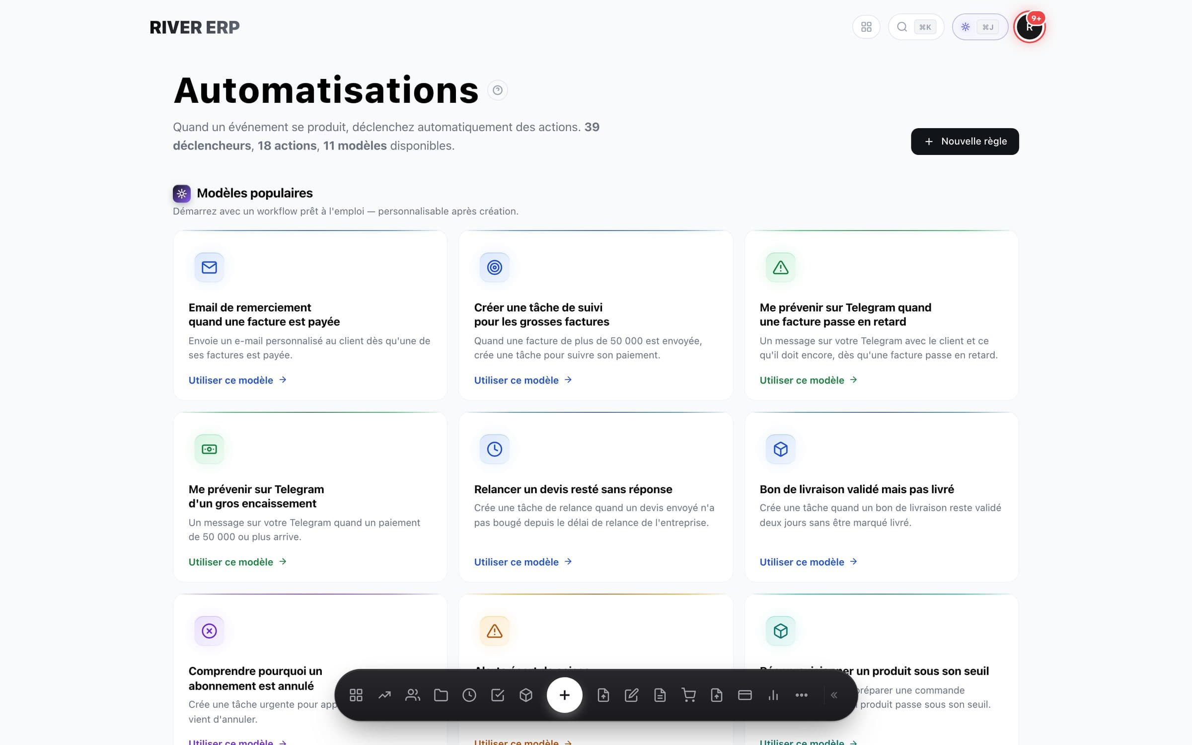Use the Email de remerciement template link
Viewport: 1192px width, 745px height.
point(237,380)
